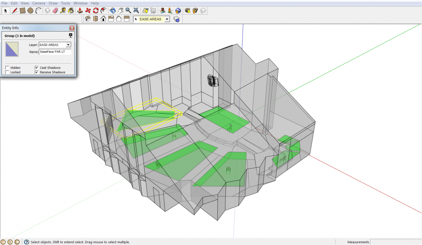Click the Toggle Terrain icon
The image size is (422, 245).
pos(154,11)
